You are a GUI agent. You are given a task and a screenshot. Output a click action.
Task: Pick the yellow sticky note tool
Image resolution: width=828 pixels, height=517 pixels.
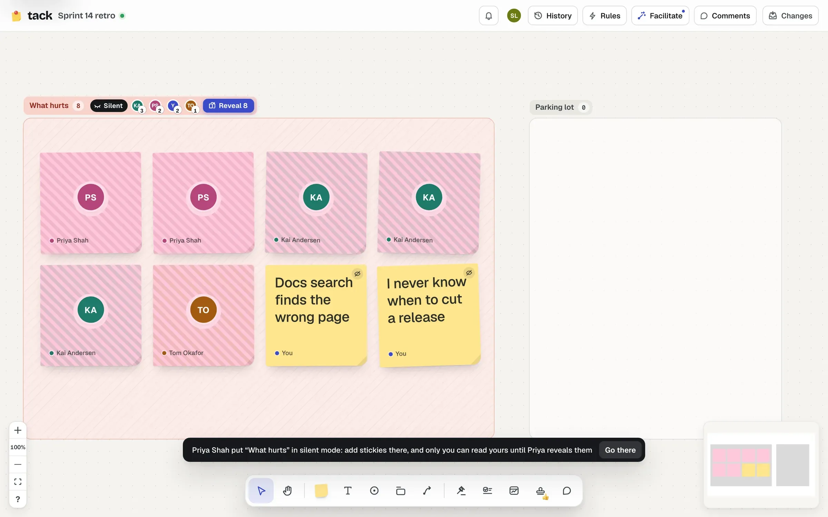(321, 490)
